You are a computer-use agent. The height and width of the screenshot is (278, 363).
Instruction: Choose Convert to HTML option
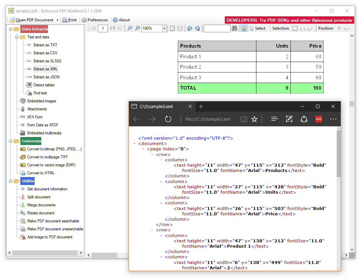[41, 173]
